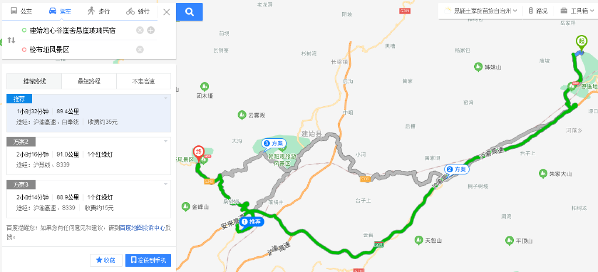Viewport: 598px width, 272px height.
Task: Toggle the 路况 traffic layer
Action: point(538,11)
